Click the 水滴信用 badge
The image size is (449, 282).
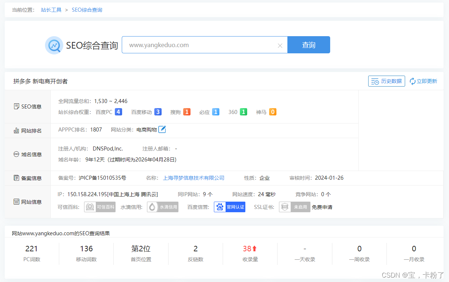click(x=163, y=207)
